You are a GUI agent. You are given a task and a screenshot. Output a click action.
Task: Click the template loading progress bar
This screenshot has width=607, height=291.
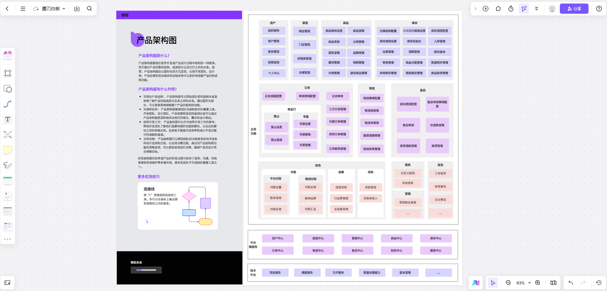tap(146, 270)
